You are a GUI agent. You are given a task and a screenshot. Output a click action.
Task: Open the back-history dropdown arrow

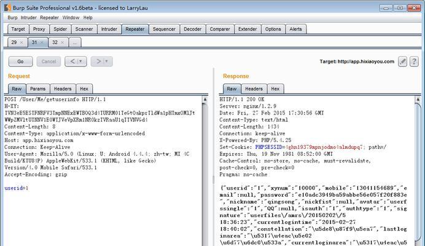tap(81, 61)
